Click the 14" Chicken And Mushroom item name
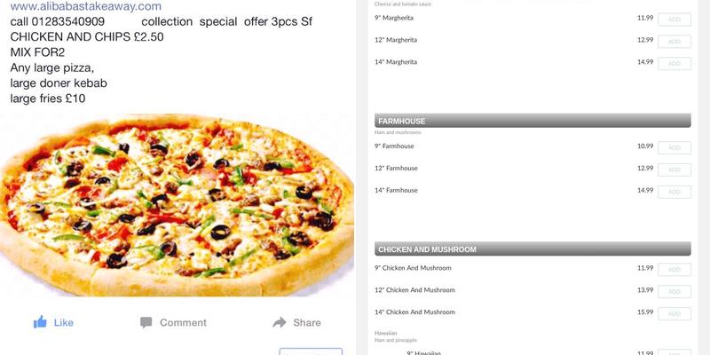 (x=414, y=312)
